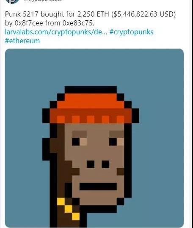This screenshot has width=193, height=228.
Task: Open the Punk 5217 image
Action: click(x=94, y=138)
